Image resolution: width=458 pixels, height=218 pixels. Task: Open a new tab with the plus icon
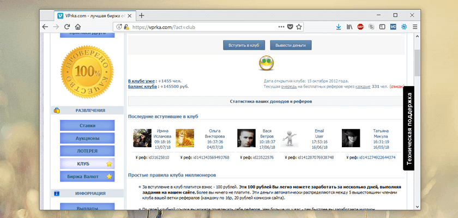pyautogui.click(x=141, y=15)
